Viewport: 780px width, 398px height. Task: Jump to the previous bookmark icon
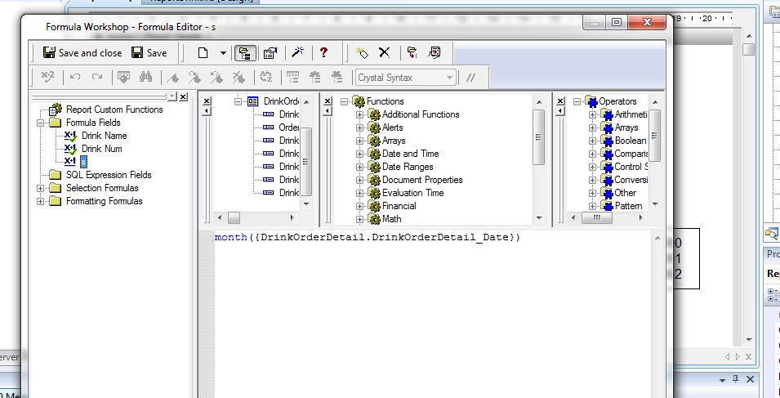(x=216, y=78)
